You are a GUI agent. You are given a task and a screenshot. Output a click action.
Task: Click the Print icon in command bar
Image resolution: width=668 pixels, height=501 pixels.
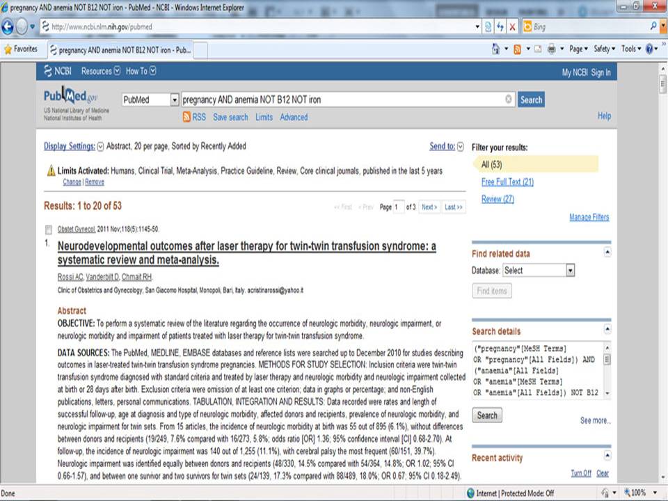tap(551, 49)
